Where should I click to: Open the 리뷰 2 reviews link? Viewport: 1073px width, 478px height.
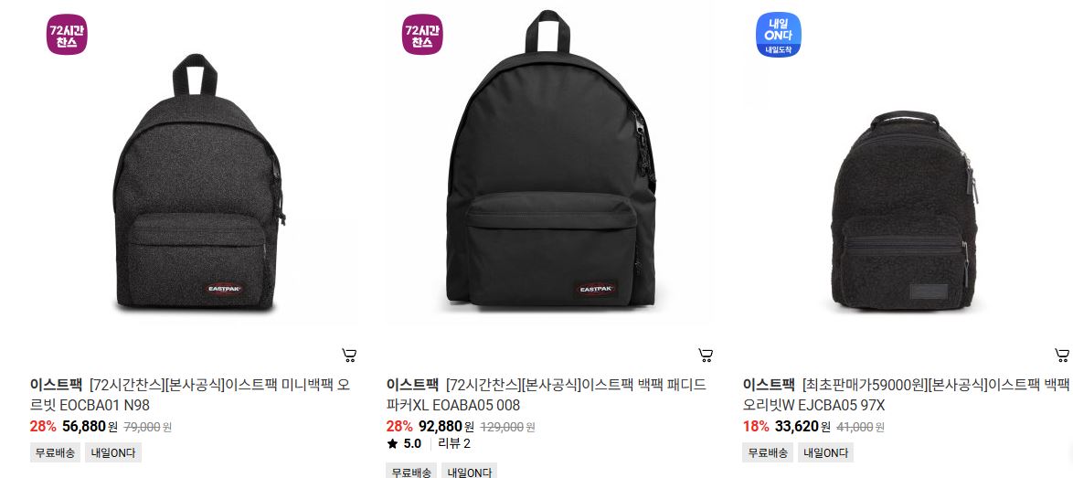(453, 444)
